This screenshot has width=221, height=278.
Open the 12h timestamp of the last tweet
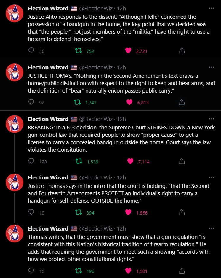tap(121, 229)
